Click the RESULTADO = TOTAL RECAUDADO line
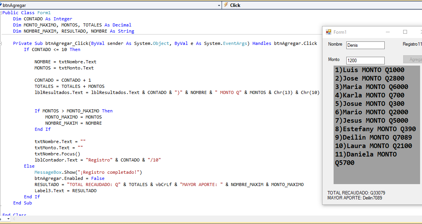 pos(169,184)
